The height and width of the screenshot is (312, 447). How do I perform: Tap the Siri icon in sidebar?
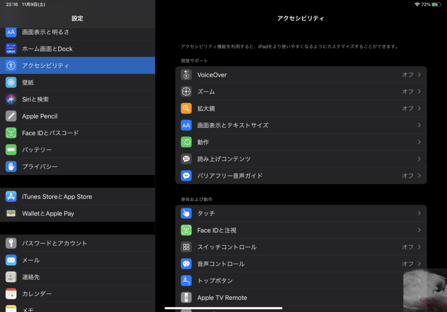(x=11, y=99)
